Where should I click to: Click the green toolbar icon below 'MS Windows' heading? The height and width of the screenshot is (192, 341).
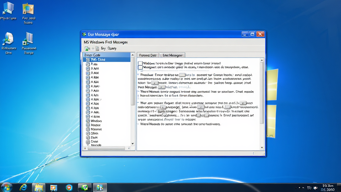[87, 48]
